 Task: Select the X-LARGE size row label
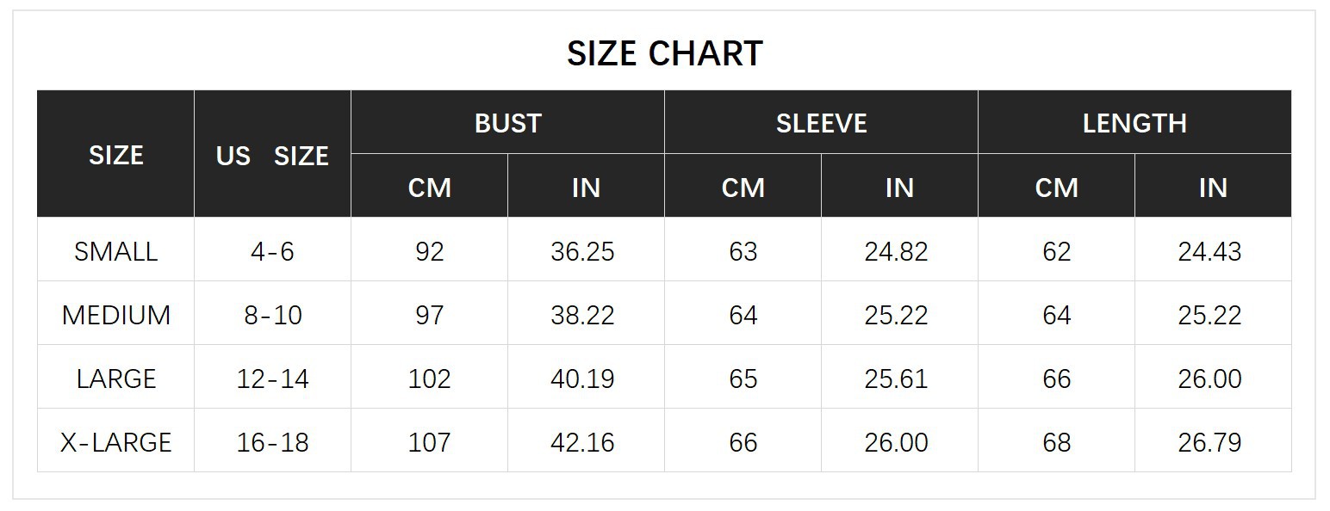[x=115, y=442]
